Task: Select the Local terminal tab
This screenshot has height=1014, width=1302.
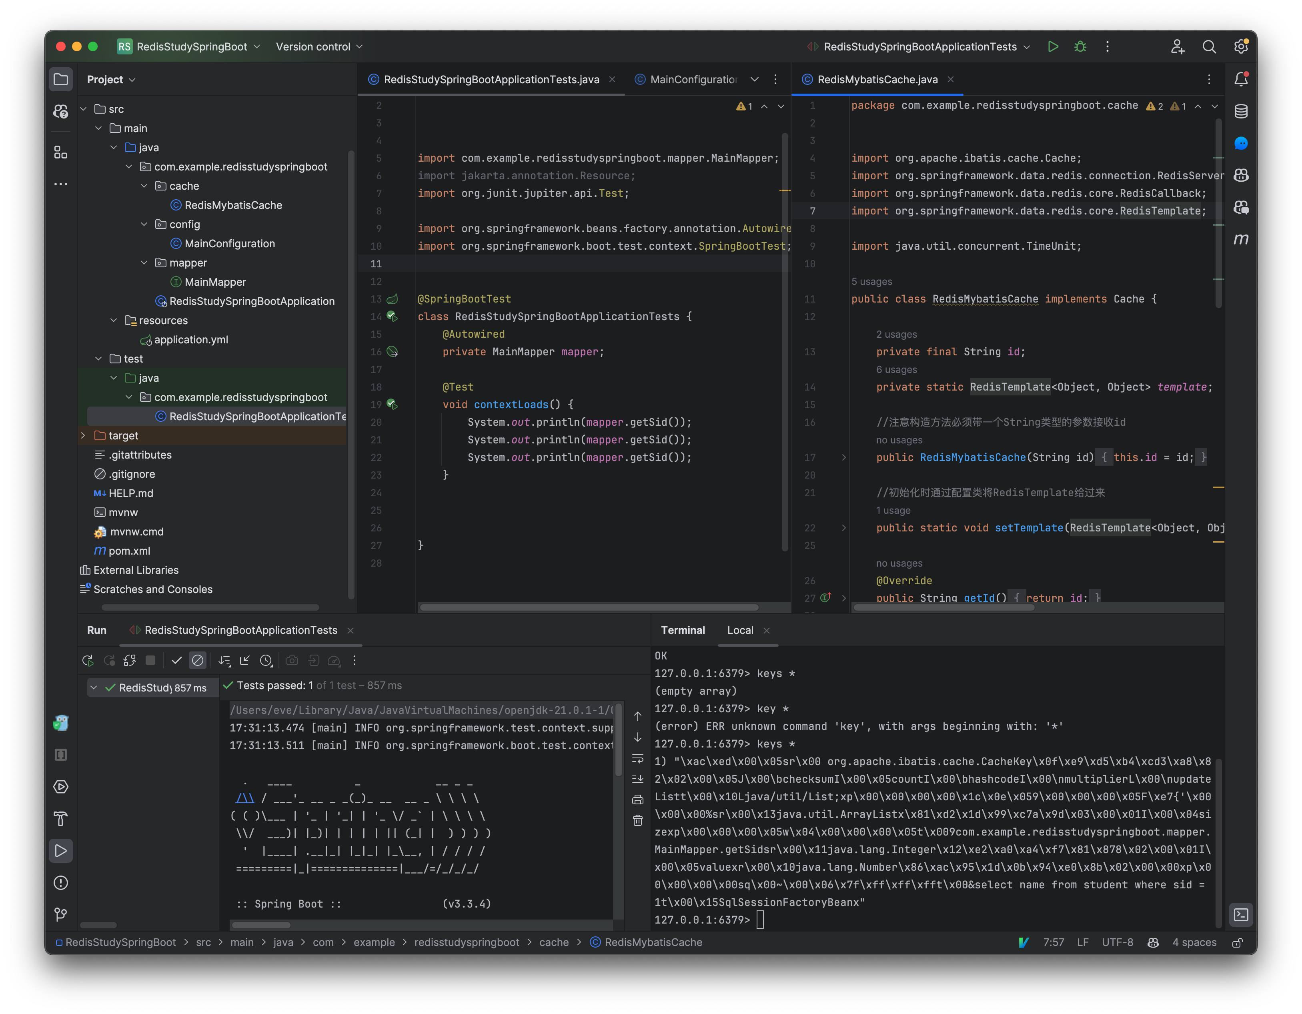Action: pos(740,630)
